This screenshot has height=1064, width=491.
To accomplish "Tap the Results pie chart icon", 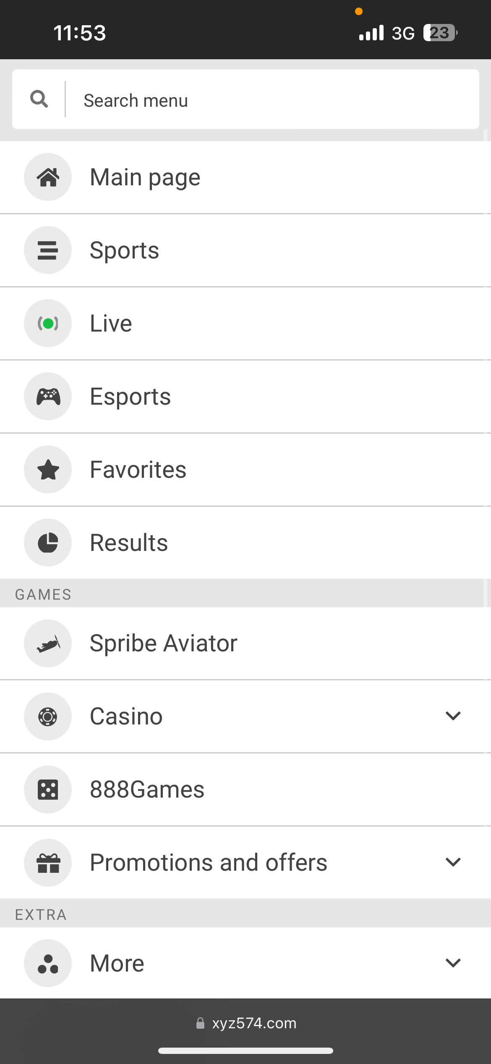I will (x=48, y=543).
